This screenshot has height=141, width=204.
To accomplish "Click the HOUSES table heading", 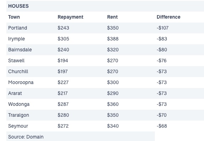I will tap(18, 6).
